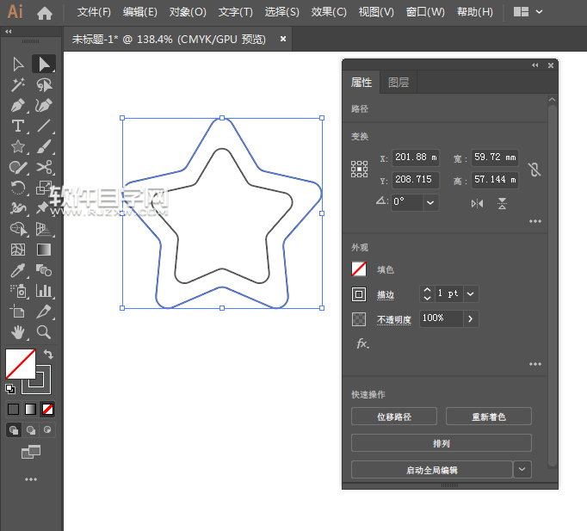The width and height of the screenshot is (587, 531).
Task: Set the reference point in transform grid
Action: pyautogui.click(x=359, y=170)
